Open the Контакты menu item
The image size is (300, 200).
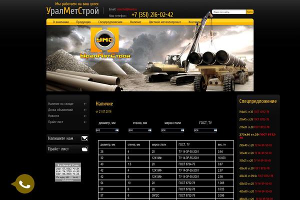[x=194, y=22]
